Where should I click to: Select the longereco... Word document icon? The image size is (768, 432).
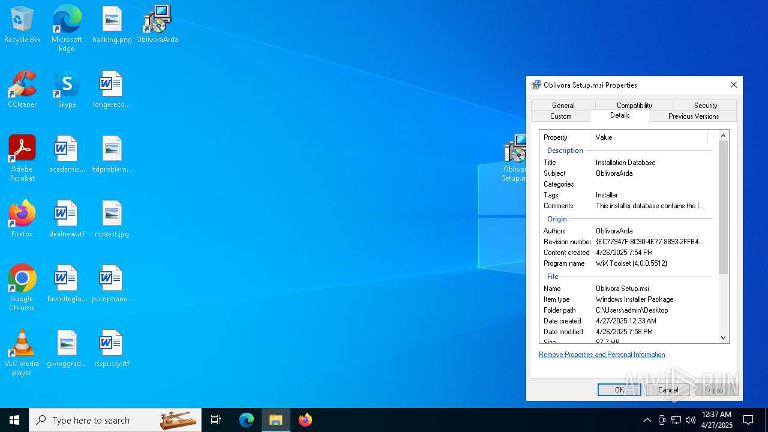point(112,90)
